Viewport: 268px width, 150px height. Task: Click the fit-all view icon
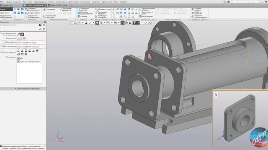point(123,22)
